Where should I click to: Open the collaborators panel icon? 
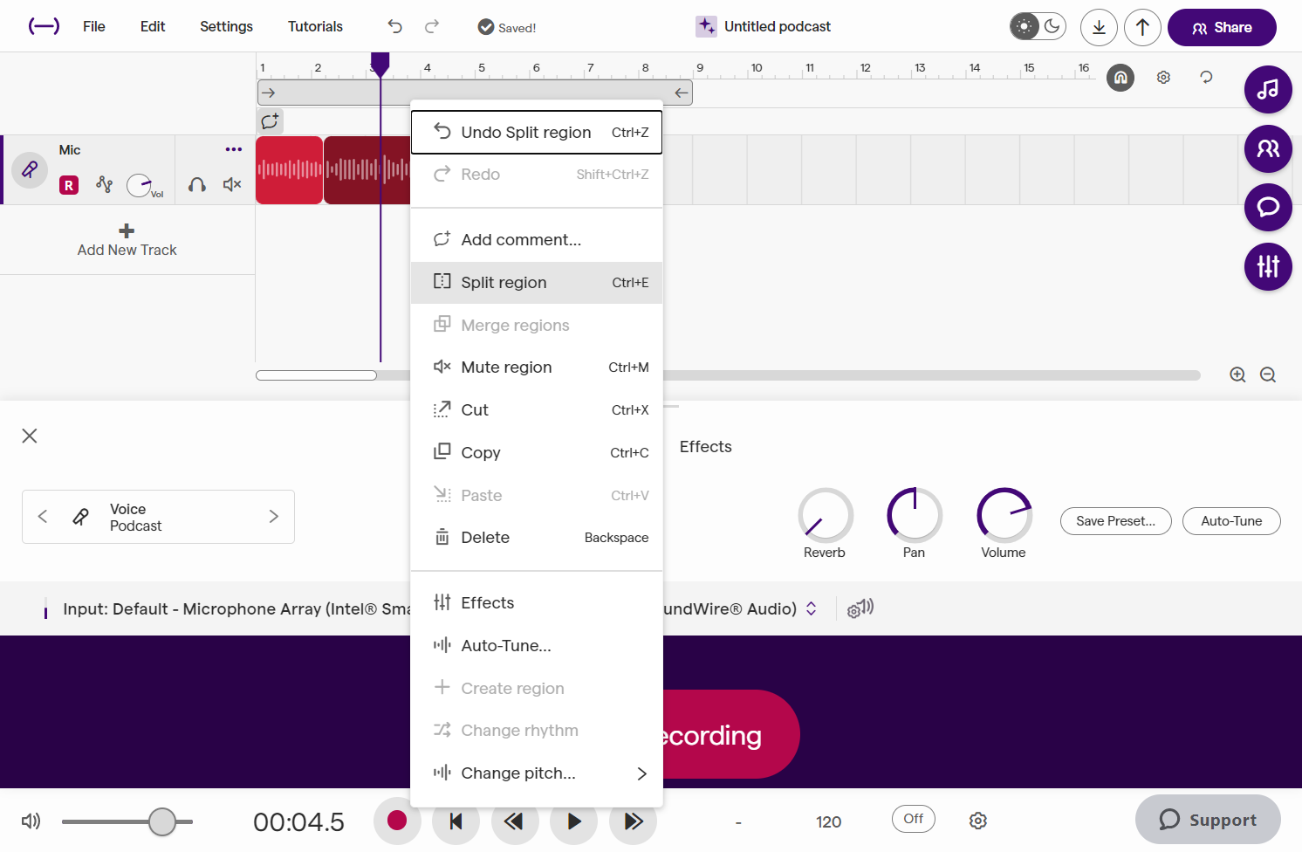[1268, 148]
